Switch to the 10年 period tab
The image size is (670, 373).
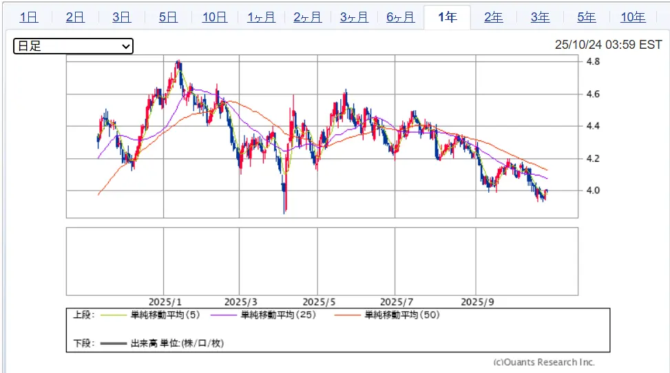point(633,17)
